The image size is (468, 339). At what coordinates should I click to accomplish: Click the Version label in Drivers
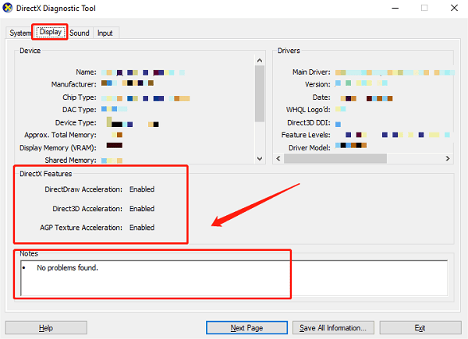point(317,84)
